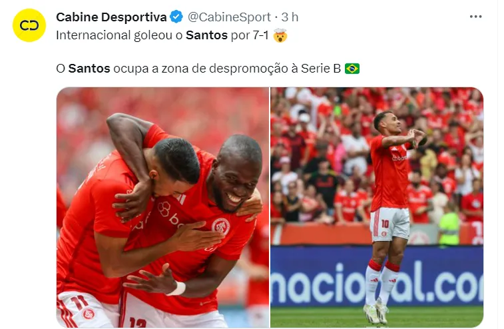Open the Cabine Desportiva yellow avatar

(x=29, y=25)
